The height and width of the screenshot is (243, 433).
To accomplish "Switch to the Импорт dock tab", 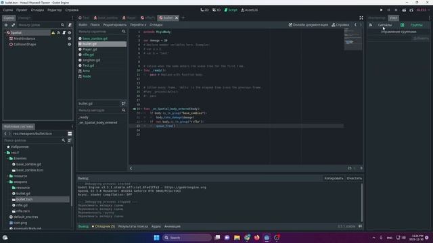I will point(24,18).
